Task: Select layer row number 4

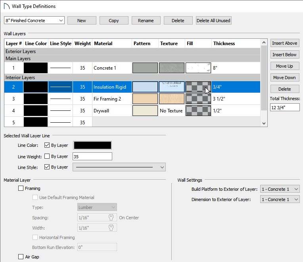Action: click(x=13, y=111)
